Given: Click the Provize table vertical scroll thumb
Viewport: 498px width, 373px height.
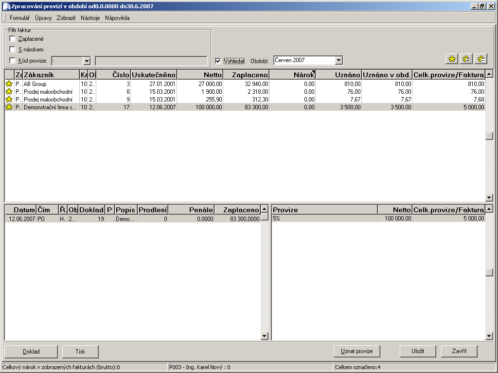Looking at the screenshot, I should (489, 272).
